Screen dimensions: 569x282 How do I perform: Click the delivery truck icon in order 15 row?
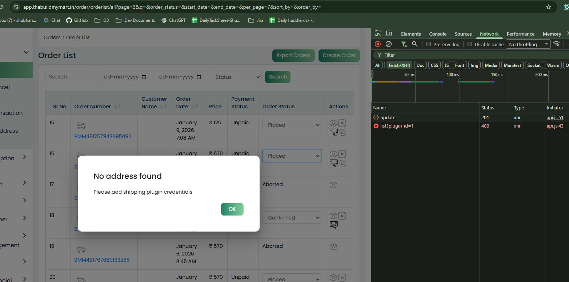click(81, 126)
